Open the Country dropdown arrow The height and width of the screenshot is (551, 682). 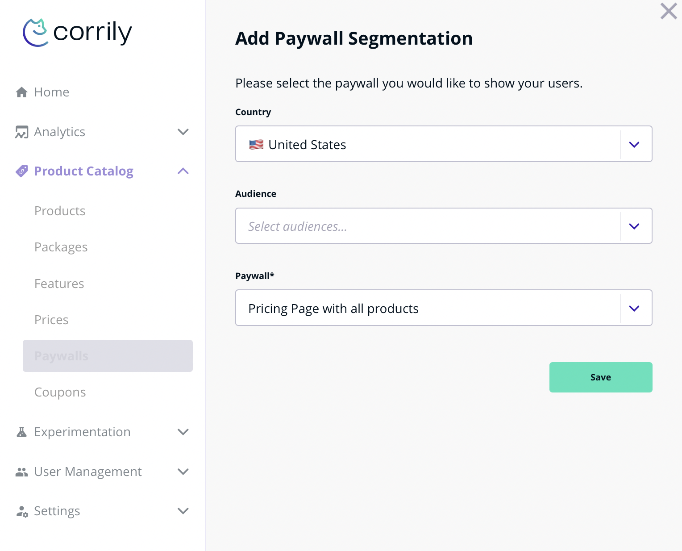(634, 144)
